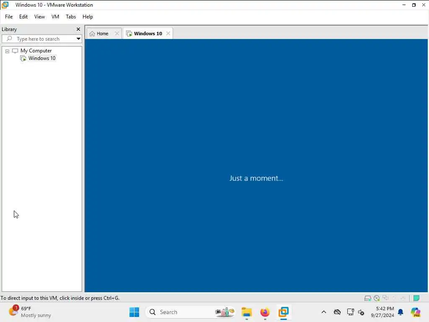Click the VMware Workstation taskbar icon
The height and width of the screenshot is (322, 429).
tap(284, 312)
